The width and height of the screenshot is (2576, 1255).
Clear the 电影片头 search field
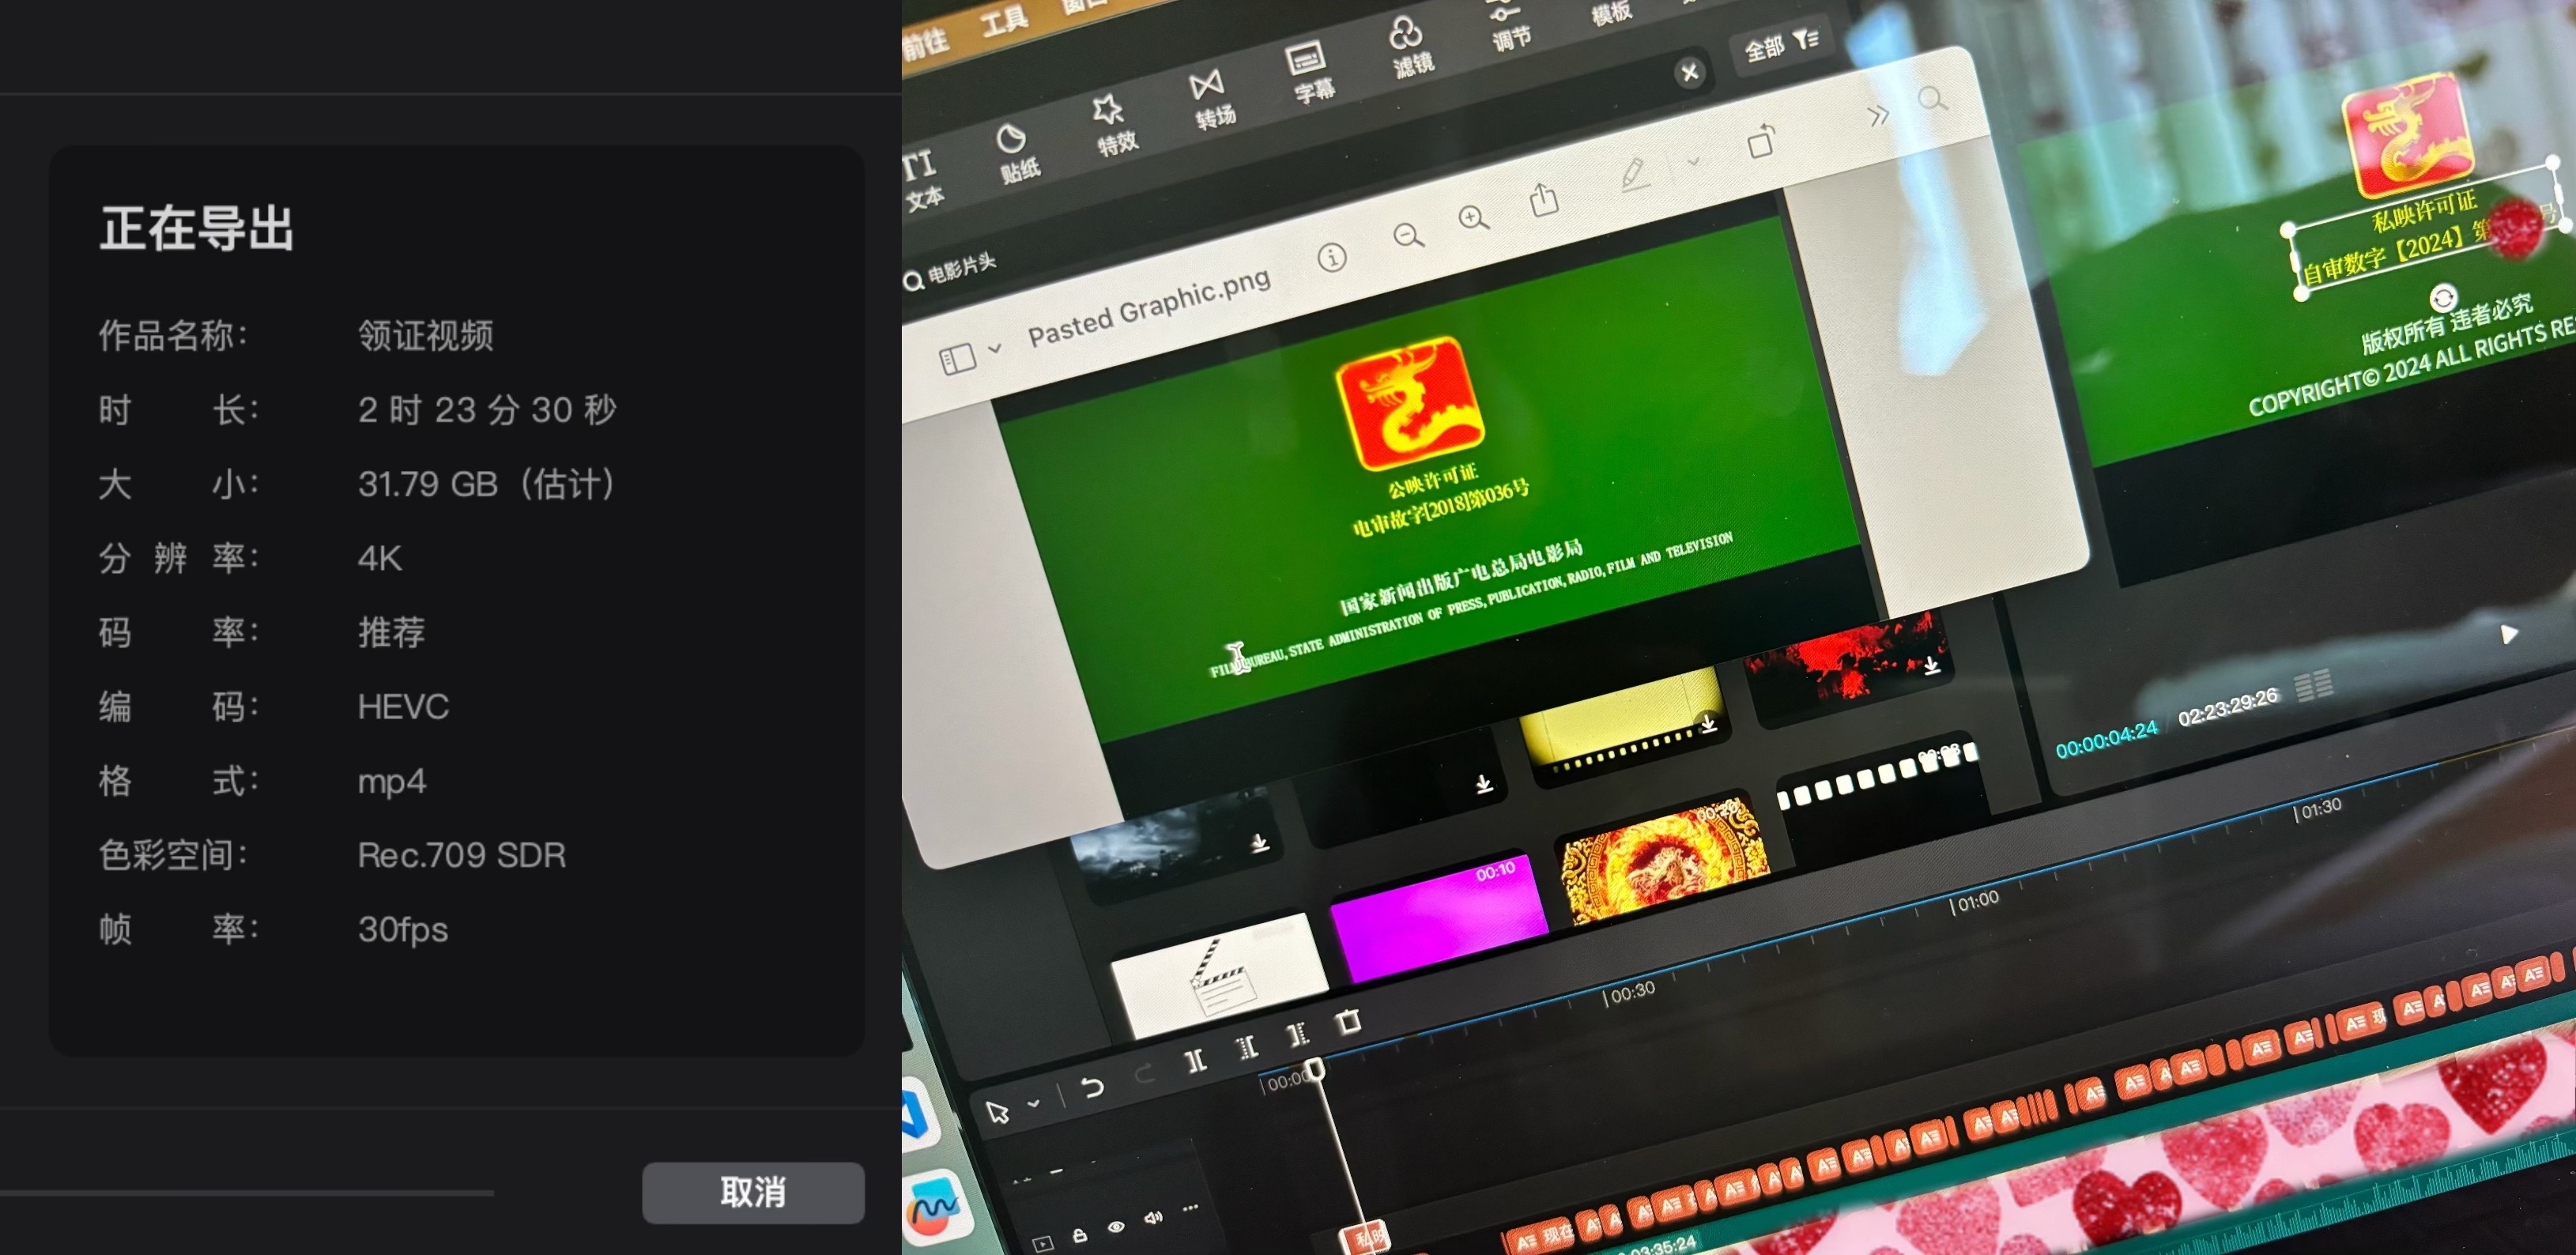1689,72
